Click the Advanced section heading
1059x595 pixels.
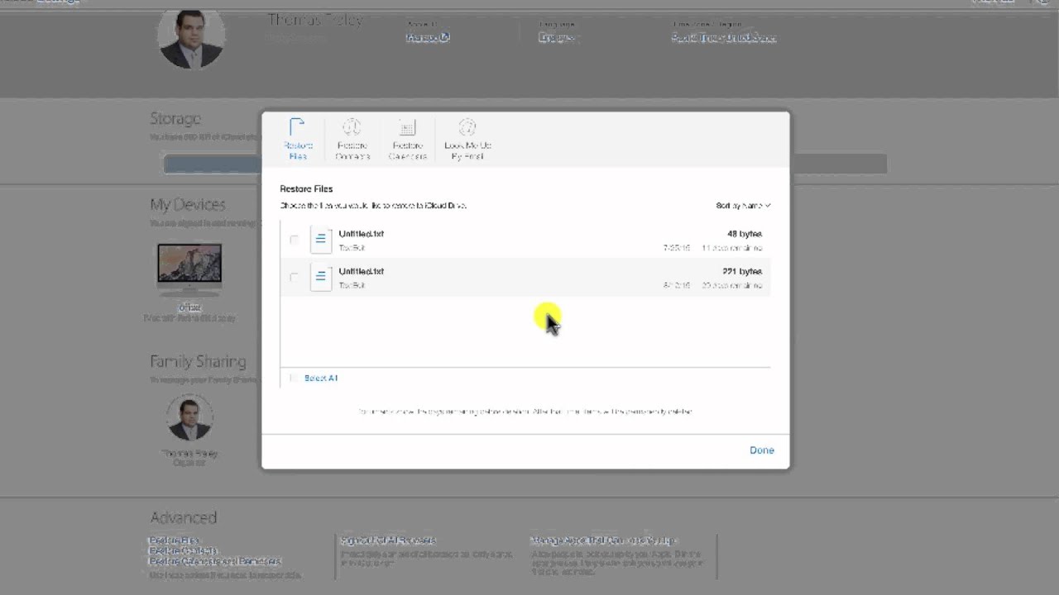pos(184,518)
